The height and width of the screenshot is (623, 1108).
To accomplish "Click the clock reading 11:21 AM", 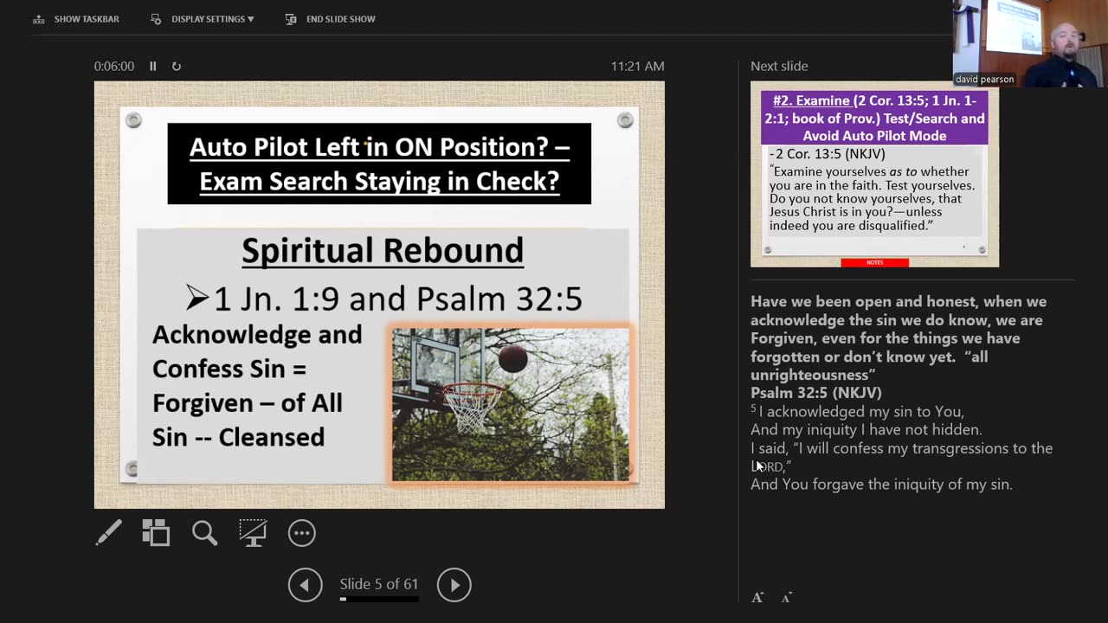I will point(637,66).
